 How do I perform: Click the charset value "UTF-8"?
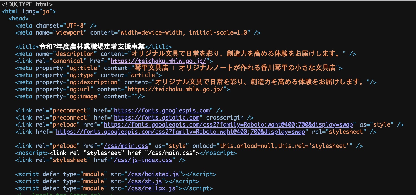75,26
